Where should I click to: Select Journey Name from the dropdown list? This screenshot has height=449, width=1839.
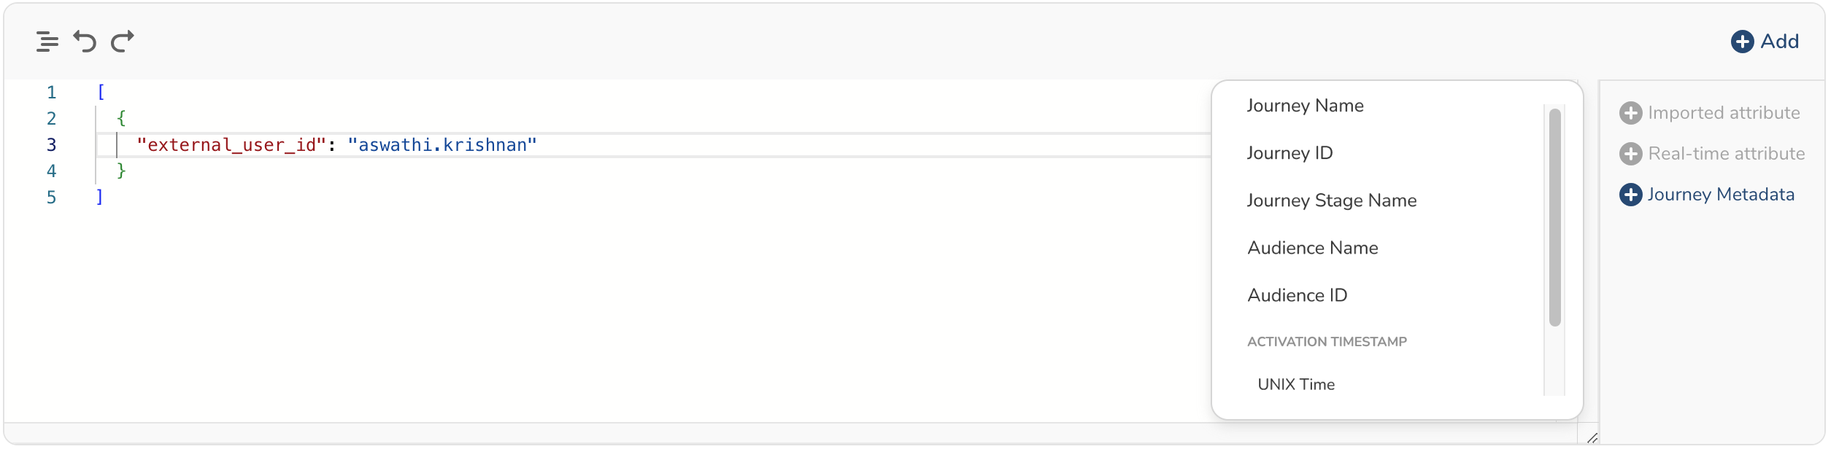pos(1305,106)
